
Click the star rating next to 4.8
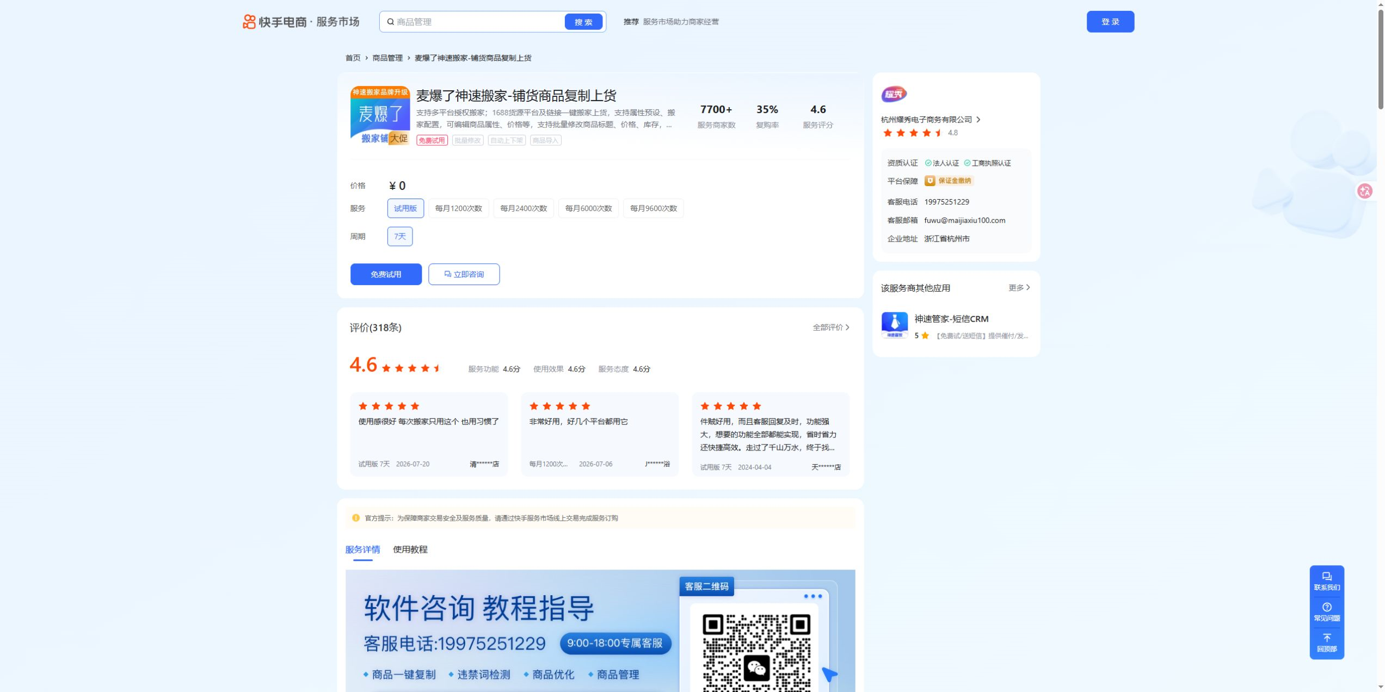913,133
